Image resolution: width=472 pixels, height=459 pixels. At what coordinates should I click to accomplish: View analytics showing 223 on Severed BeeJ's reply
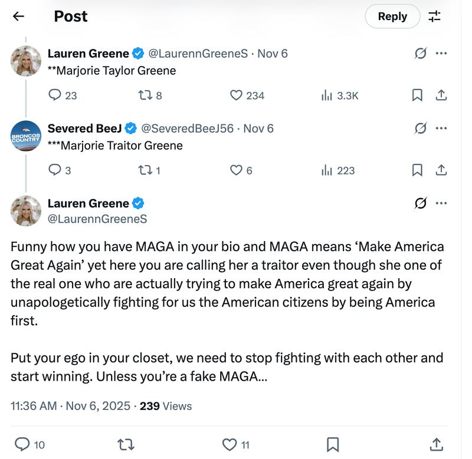(x=333, y=170)
